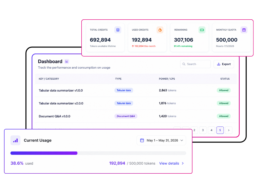Screen dimensions: 257x193
Task: Click Allowed status for summarizer v1.0.0
Action: 224,90
